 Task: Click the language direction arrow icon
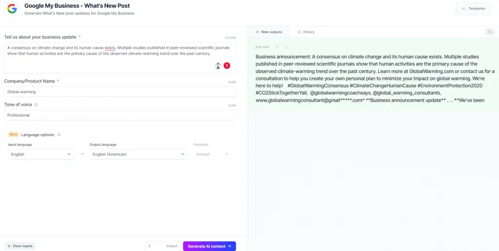point(82,154)
